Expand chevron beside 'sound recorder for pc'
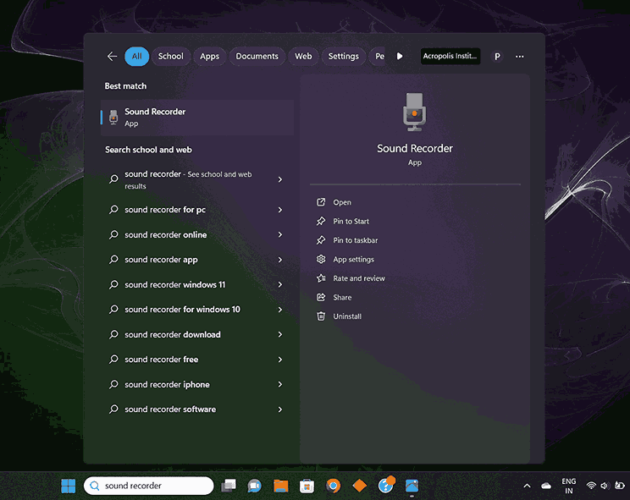Screen dimensions: 630x500 pos(280,210)
